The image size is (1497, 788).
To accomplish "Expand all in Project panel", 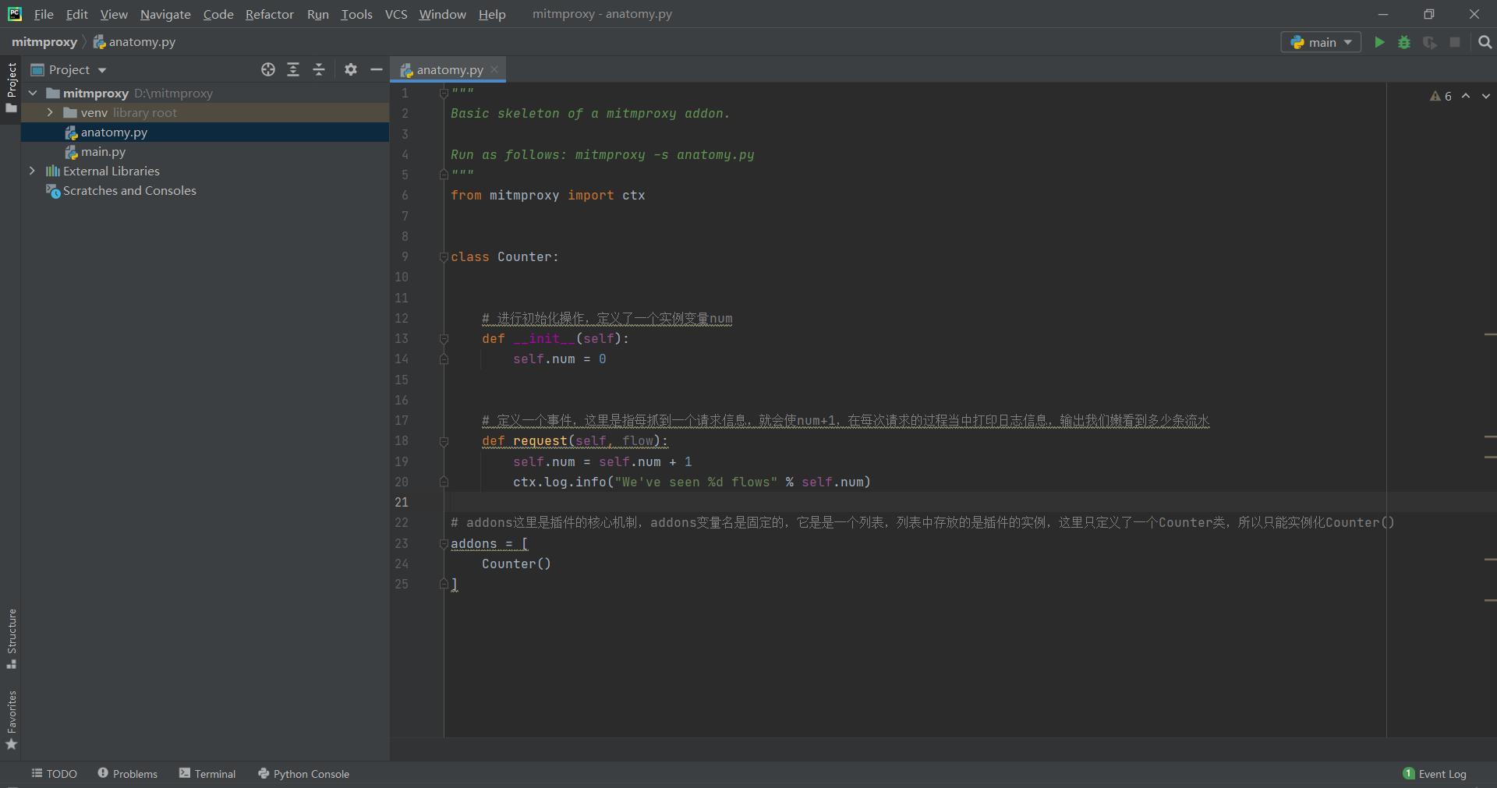I will 293,69.
